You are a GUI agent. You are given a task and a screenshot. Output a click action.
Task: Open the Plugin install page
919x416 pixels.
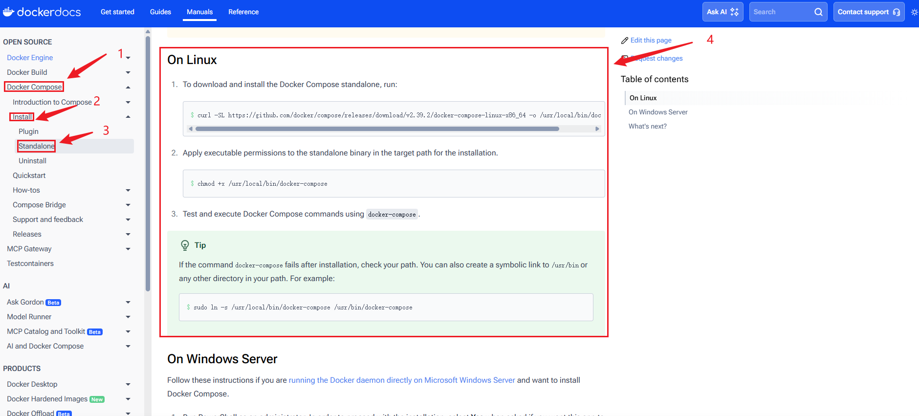click(28, 131)
